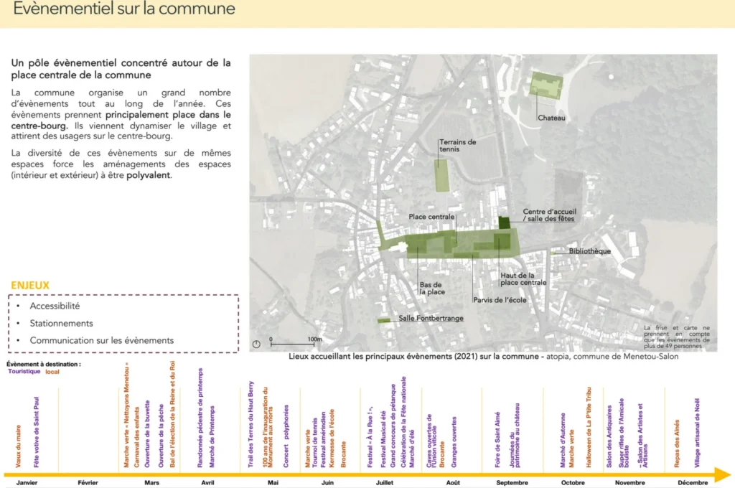Select the Salle Fontbertrange green marker
The image size is (735, 488).
[x=385, y=319]
